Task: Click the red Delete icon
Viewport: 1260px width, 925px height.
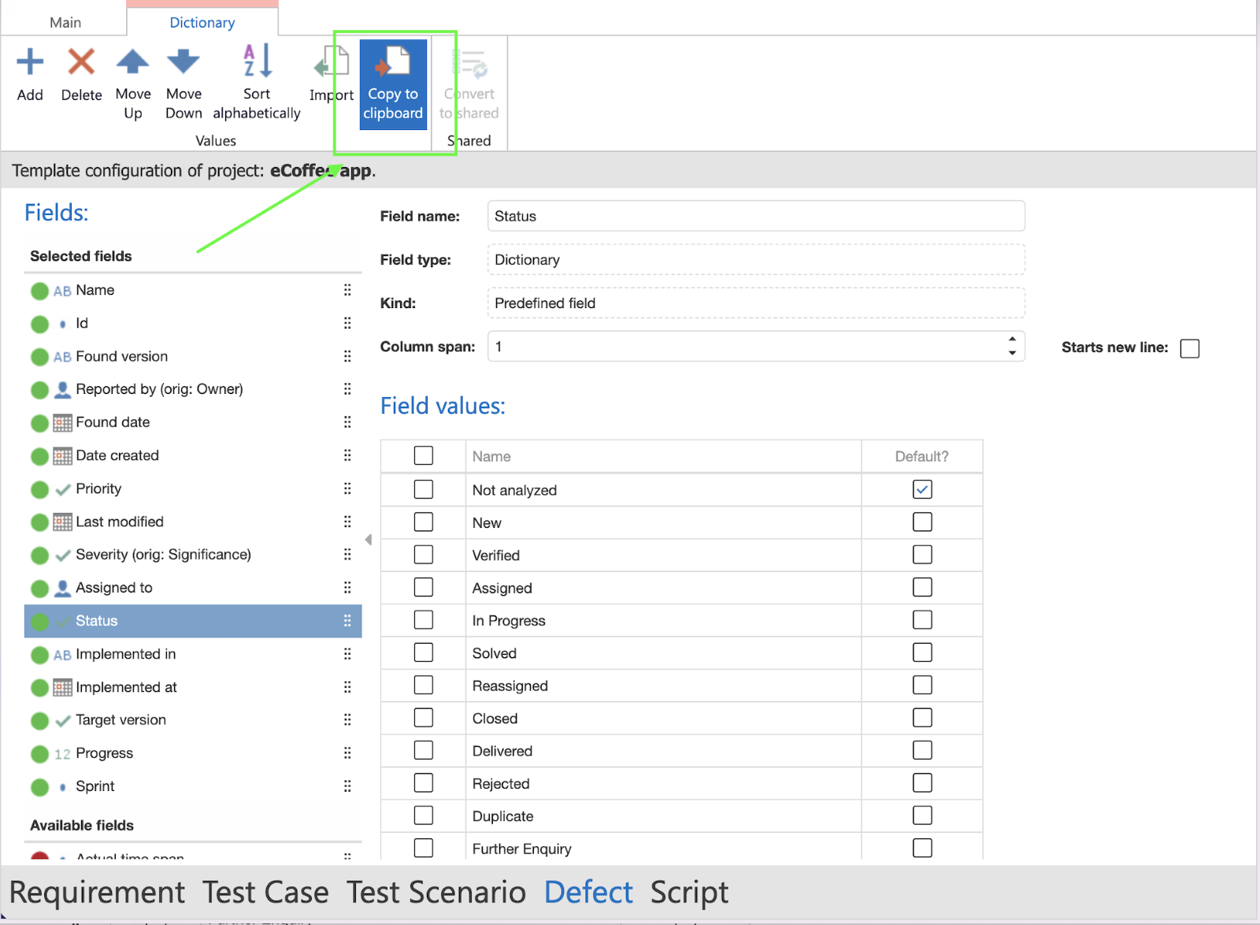Action: point(81,62)
